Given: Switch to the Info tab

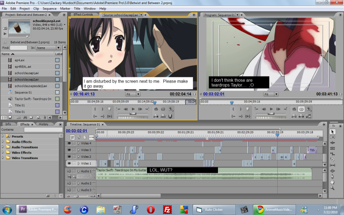Looking at the screenshot, I should pyautogui.click(x=8, y=124).
